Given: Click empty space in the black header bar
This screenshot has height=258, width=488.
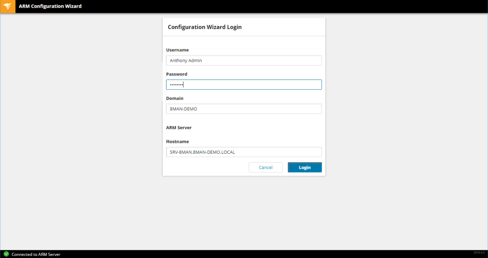Looking at the screenshot, I should pos(276,6).
